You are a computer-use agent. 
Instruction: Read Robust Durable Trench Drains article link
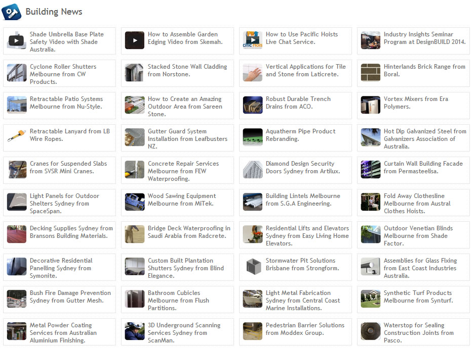298,103
